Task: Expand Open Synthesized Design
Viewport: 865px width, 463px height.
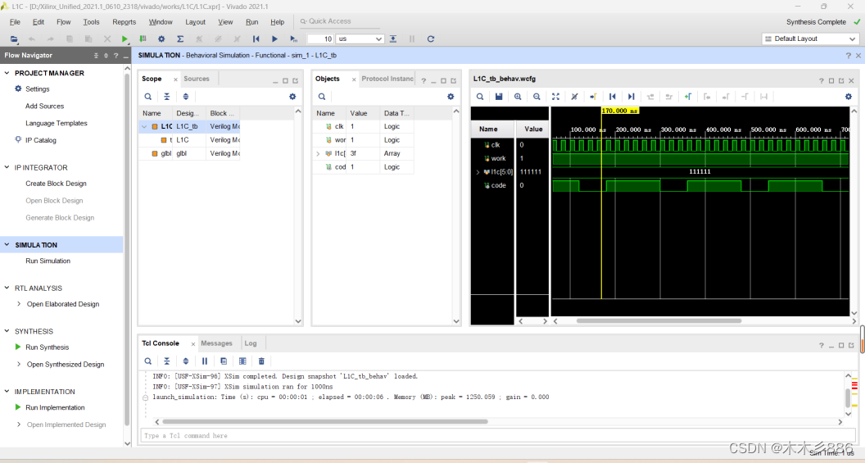Action: coord(19,364)
